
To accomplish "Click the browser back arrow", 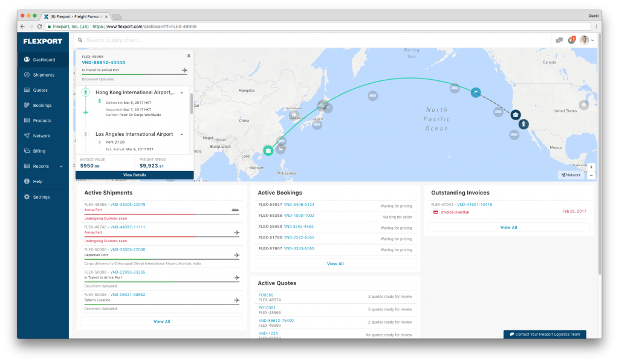I will coord(22,27).
